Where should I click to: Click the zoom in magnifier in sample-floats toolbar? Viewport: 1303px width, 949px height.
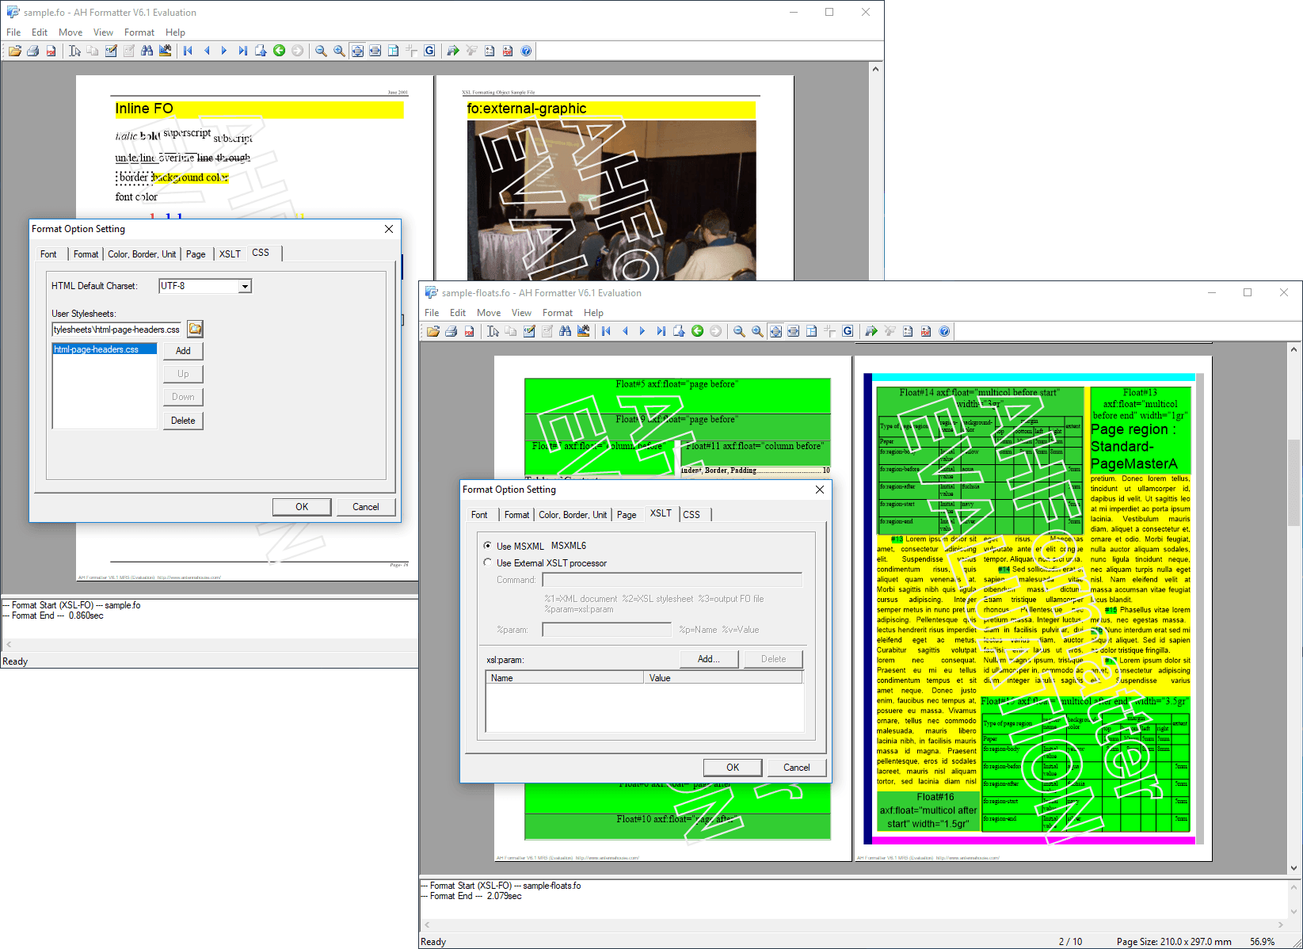757,331
